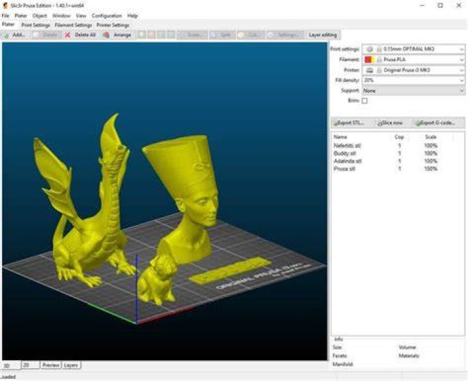The image size is (468, 381).
Task: Click the Rotate counter-clockwise toolbar icon
Action: point(161,35)
